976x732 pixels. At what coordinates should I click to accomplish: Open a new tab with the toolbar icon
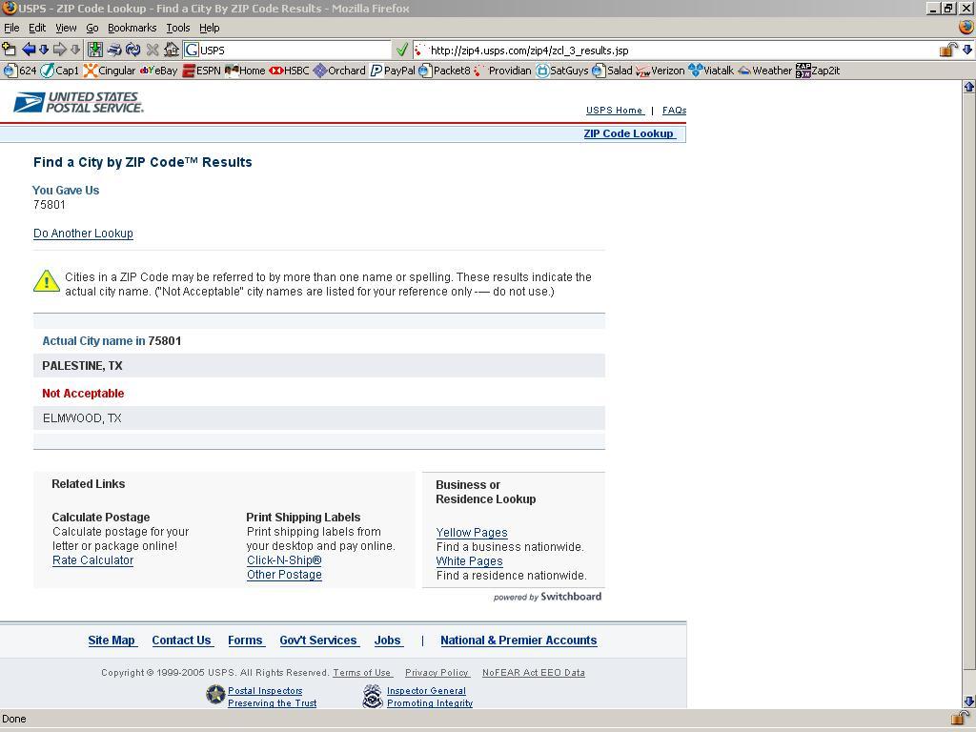tap(9, 50)
